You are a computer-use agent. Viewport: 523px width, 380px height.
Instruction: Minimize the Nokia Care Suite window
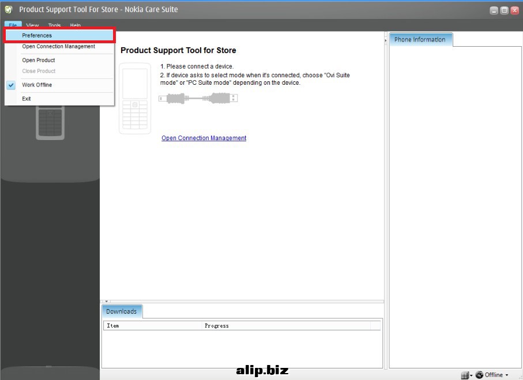tap(494, 10)
